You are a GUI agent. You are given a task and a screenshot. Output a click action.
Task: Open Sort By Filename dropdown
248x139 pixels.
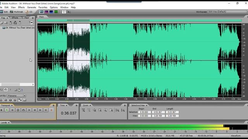tap(16, 96)
